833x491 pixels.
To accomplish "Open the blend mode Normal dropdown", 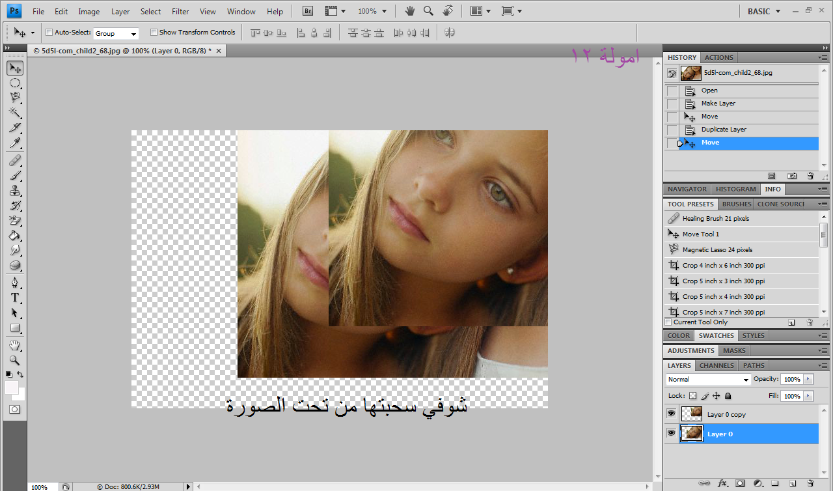I will pos(708,379).
